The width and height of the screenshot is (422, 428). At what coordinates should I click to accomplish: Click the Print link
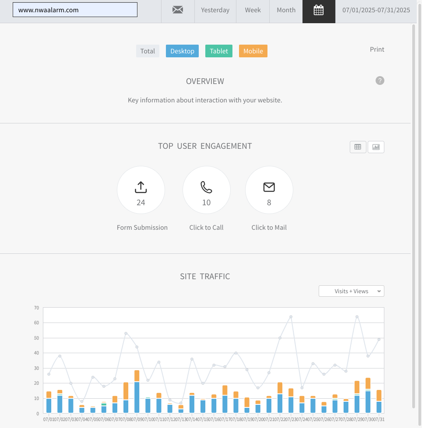click(377, 49)
